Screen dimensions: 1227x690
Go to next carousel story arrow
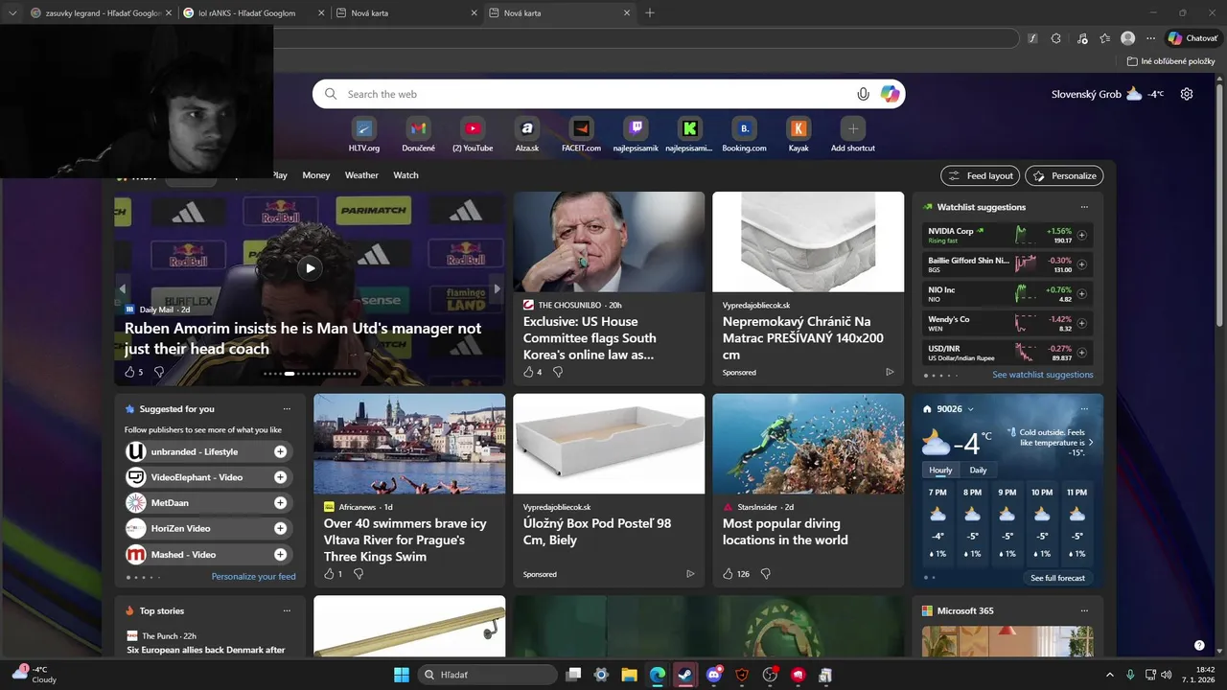[497, 288]
